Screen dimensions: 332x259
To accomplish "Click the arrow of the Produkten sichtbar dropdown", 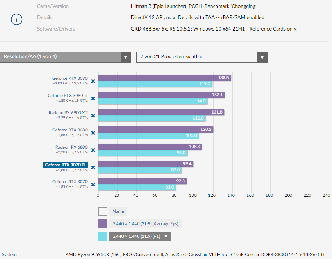I will pyautogui.click(x=263, y=57).
